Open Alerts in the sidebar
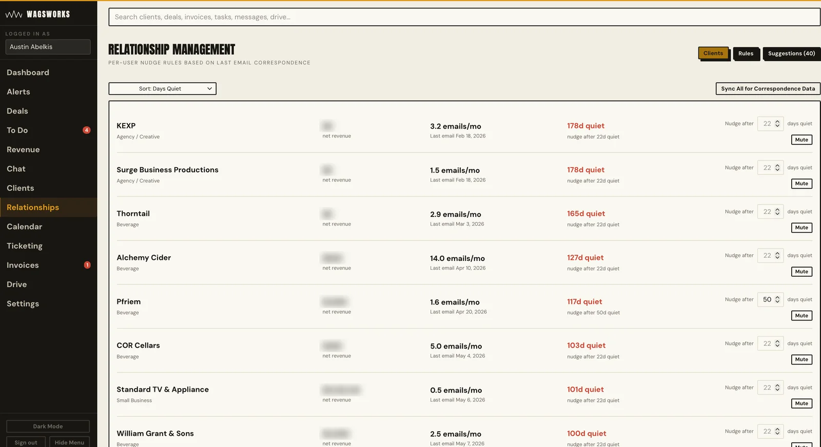The image size is (821, 447). 49,92
